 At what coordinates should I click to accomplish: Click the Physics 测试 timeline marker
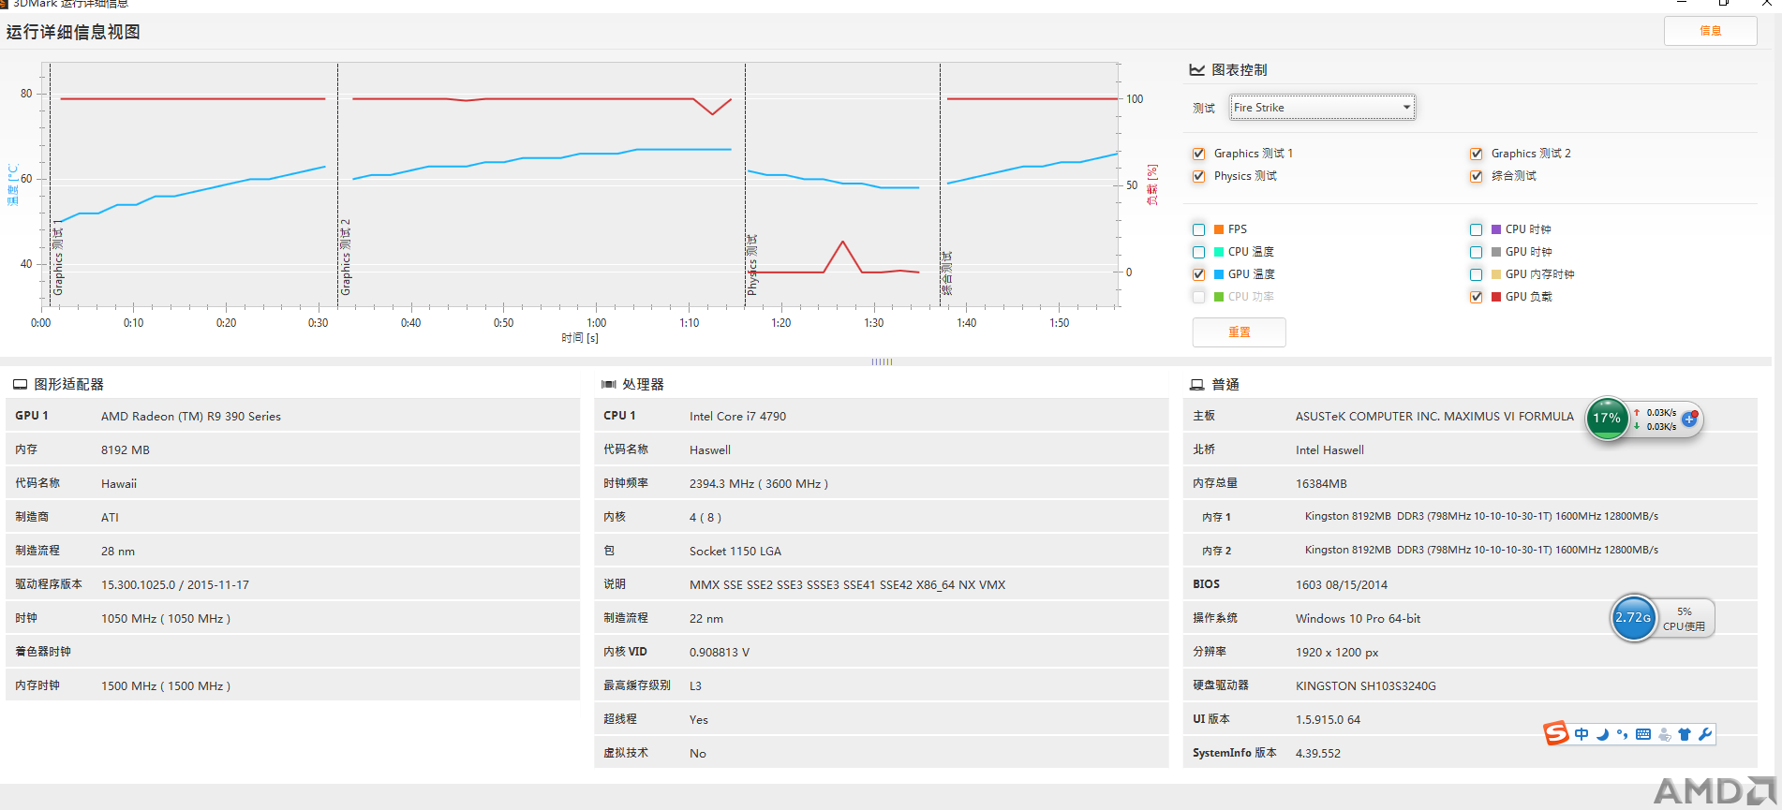752,265
